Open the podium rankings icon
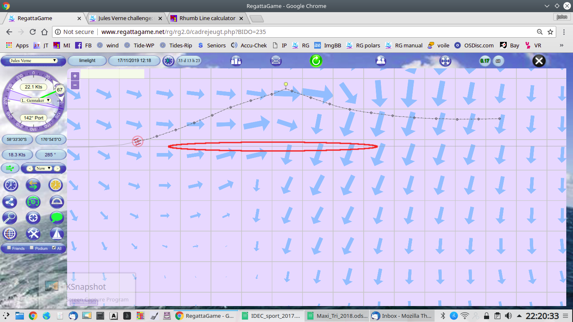This screenshot has width=573, height=322. [x=236, y=61]
